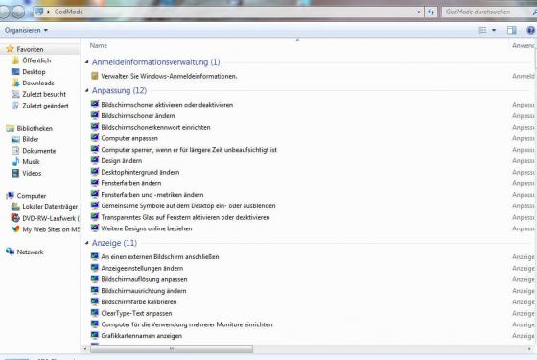Click the icon next to ClearType-Text anpassen
Screen dimensions: 537x360
coord(95,313)
